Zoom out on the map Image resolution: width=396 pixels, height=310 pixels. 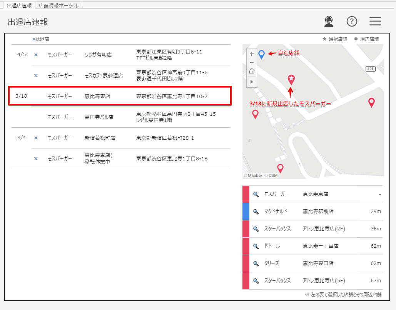[x=252, y=62]
